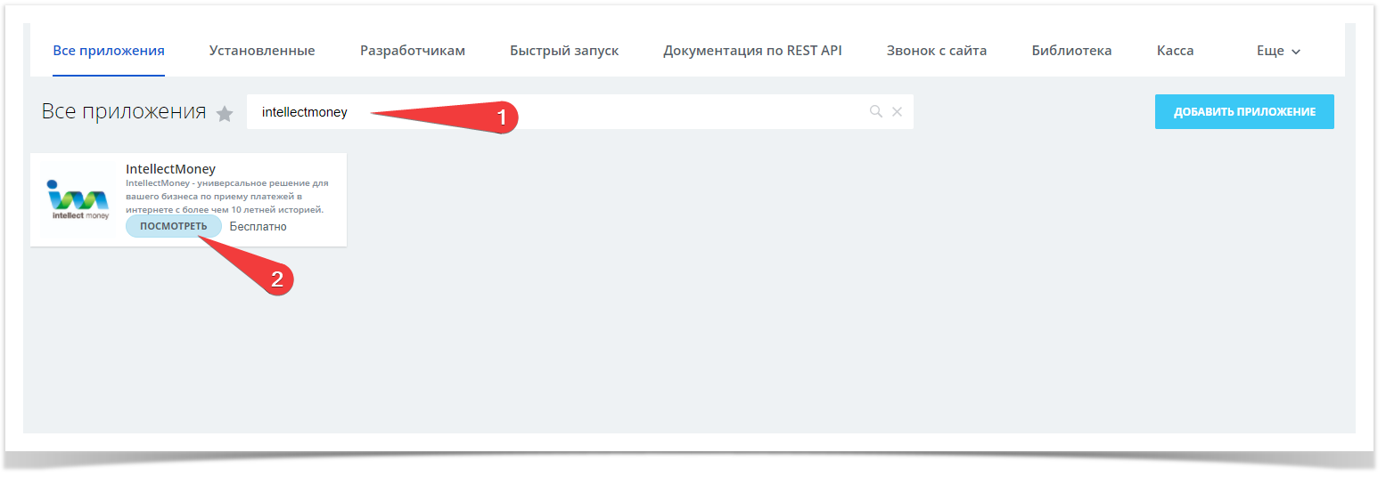Expand the Еще dropdown menu

(x=1278, y=51)
